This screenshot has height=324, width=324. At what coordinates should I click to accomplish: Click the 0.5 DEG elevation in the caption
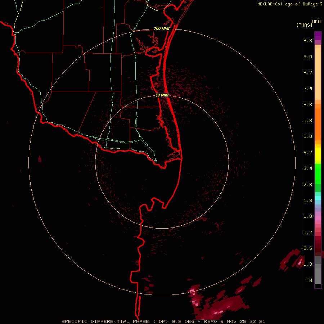[x=183, y=321]
